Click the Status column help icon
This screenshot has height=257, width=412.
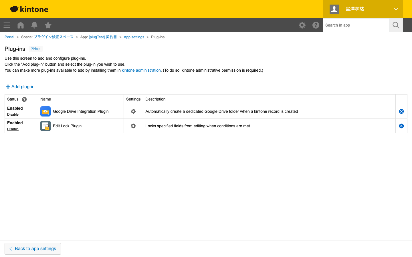click(24, 99)
